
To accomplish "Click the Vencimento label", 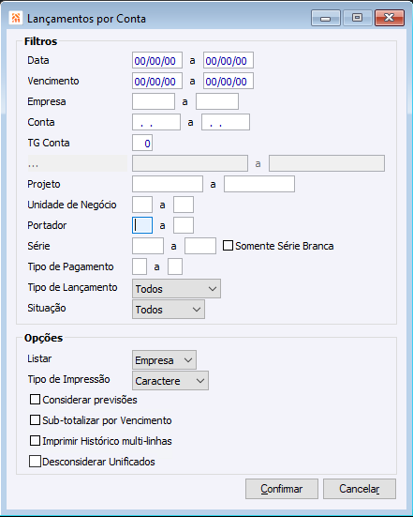I will click(x=53, y=81).
